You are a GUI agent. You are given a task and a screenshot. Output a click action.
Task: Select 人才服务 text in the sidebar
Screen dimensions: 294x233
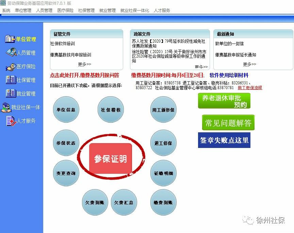26,121
